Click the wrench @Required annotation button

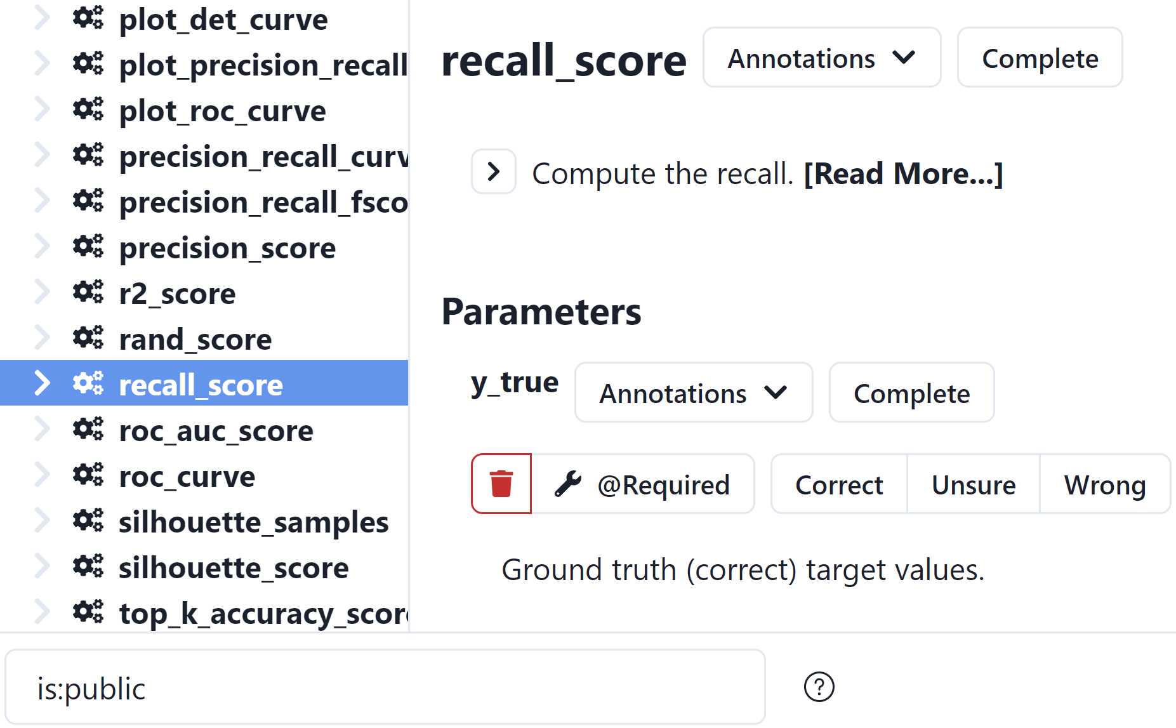tap(643, 484)
